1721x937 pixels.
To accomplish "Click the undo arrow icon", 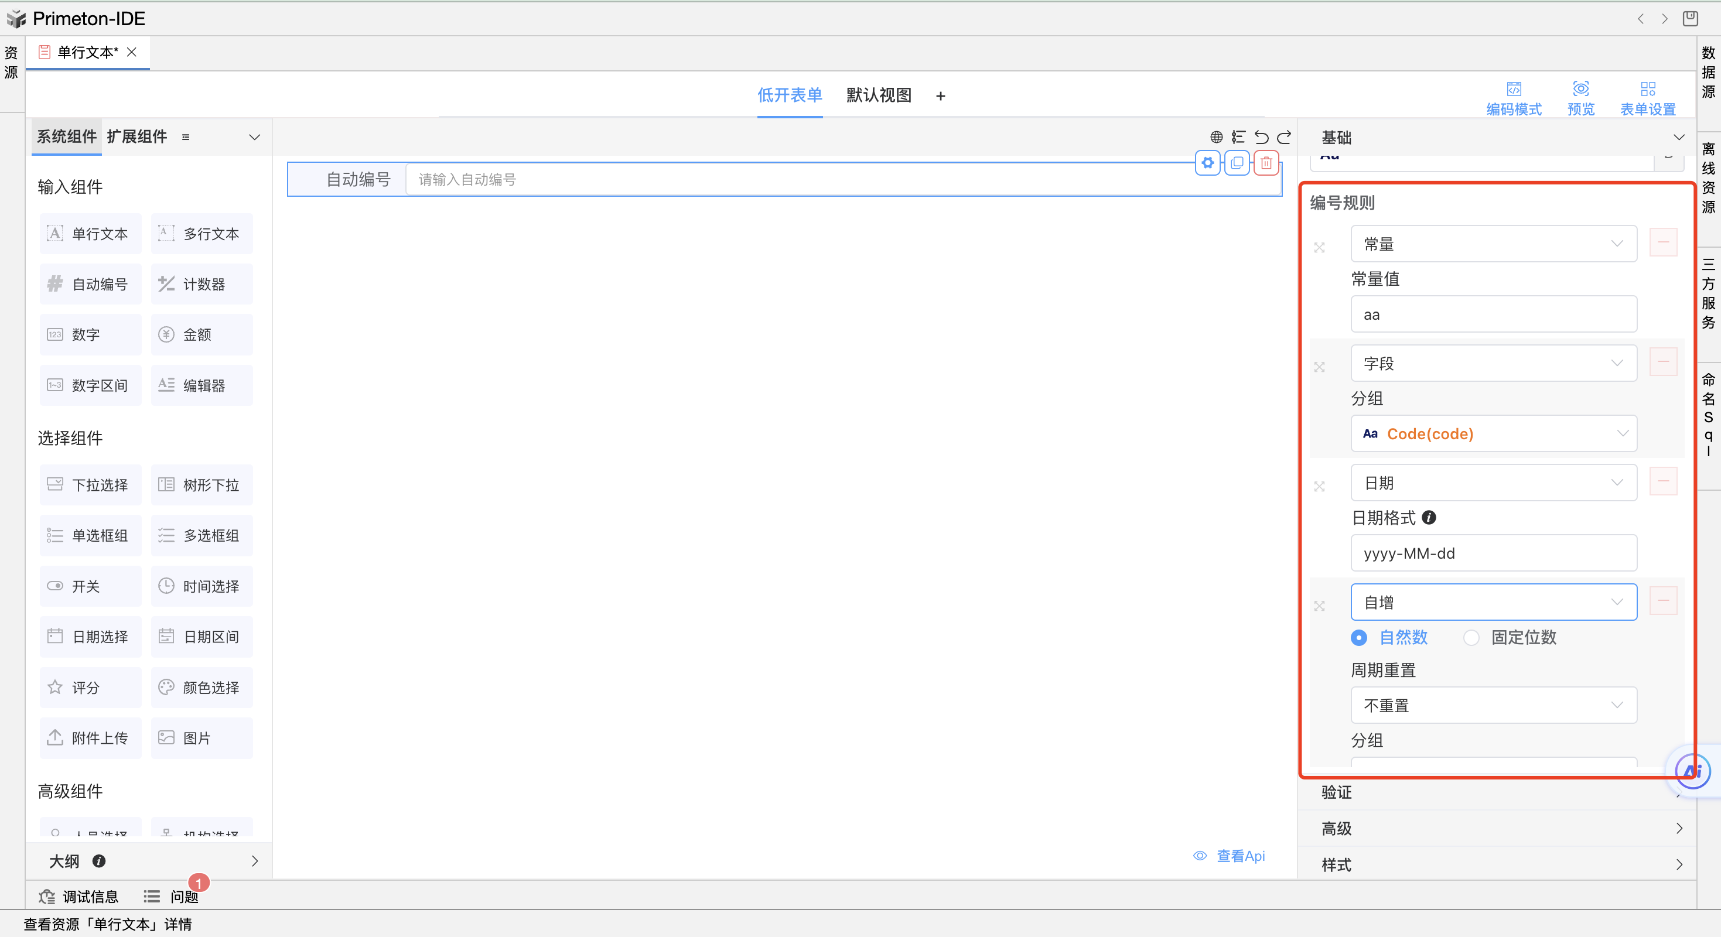I will coord(1261,137).
